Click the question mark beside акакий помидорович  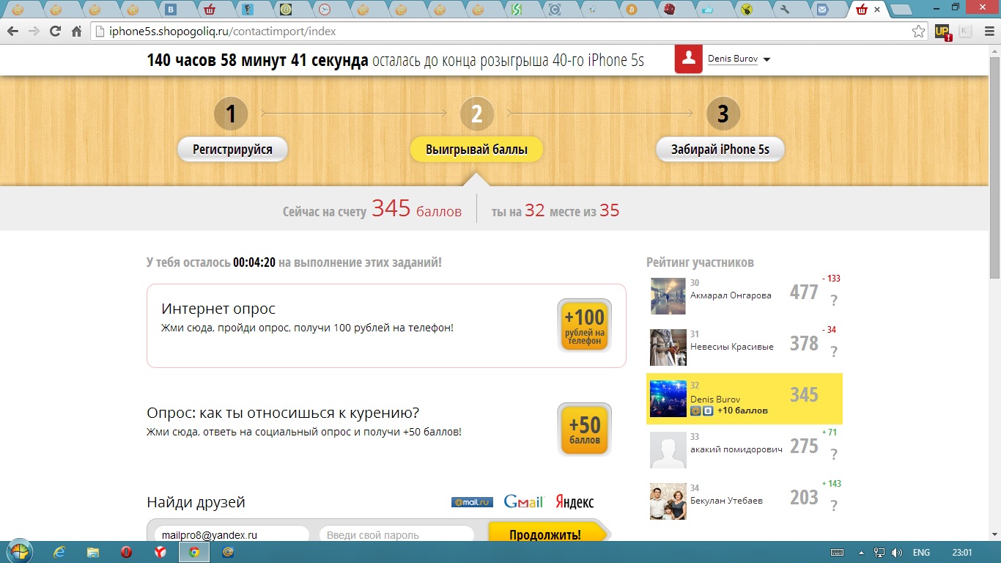(x=833, y=455)
